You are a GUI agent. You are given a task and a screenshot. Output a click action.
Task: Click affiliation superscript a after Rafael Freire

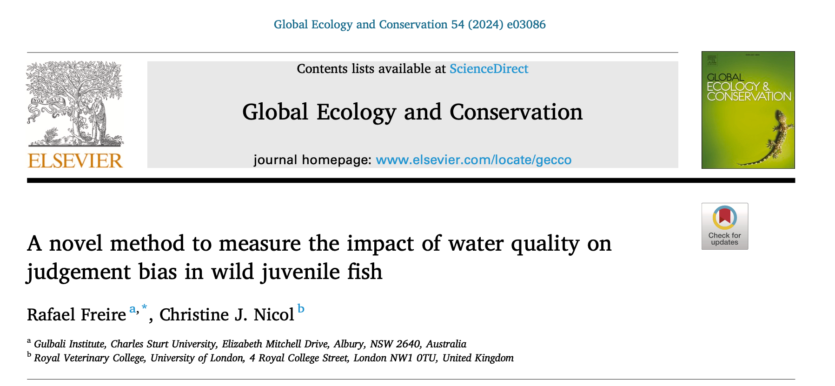pos(133,309)
